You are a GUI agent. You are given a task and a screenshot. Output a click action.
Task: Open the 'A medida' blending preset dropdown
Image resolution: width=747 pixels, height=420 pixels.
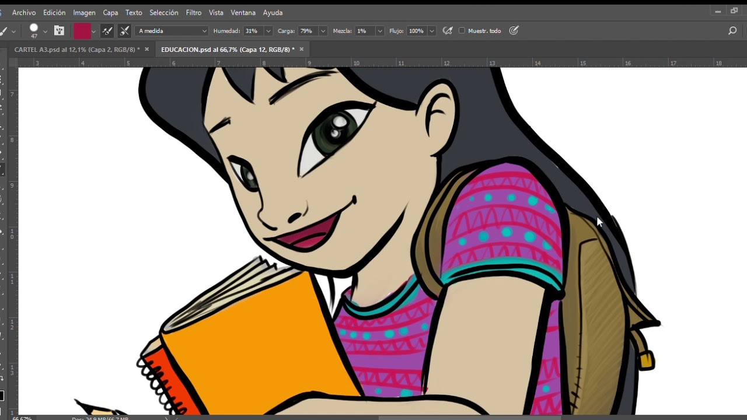172,31
